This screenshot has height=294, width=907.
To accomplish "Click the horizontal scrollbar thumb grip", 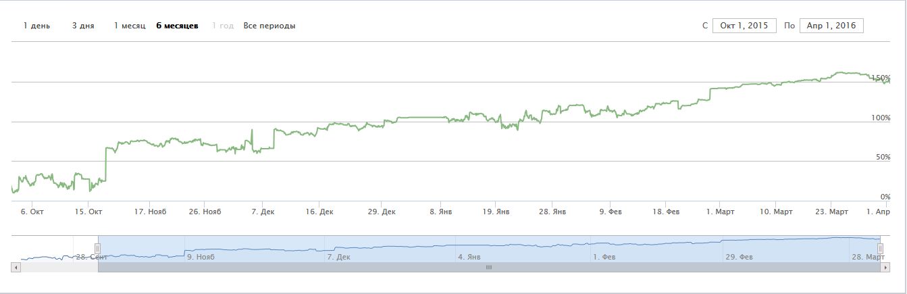I will click(x=489, y=268).
